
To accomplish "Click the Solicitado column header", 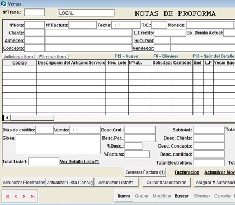I will click(162, 63).
